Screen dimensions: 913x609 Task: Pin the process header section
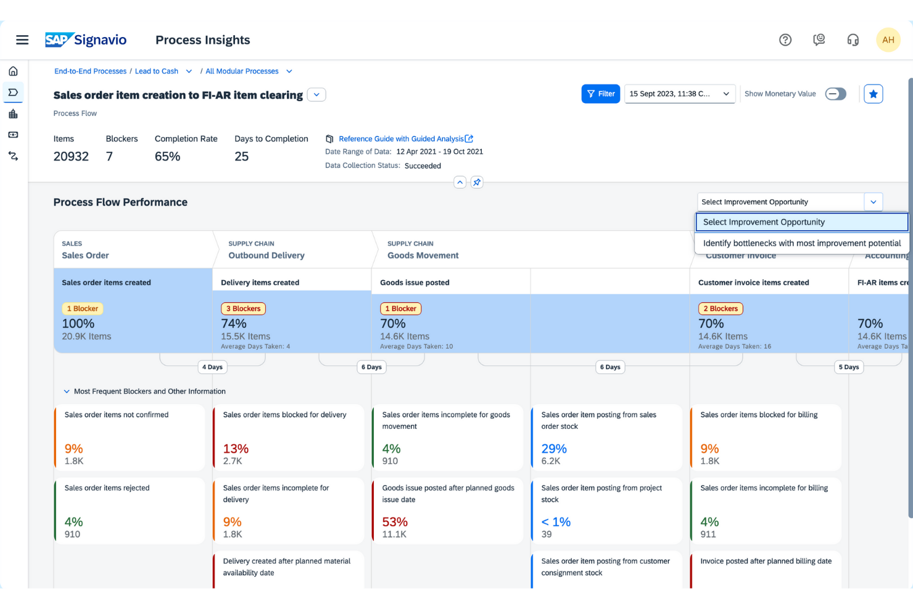476,182
